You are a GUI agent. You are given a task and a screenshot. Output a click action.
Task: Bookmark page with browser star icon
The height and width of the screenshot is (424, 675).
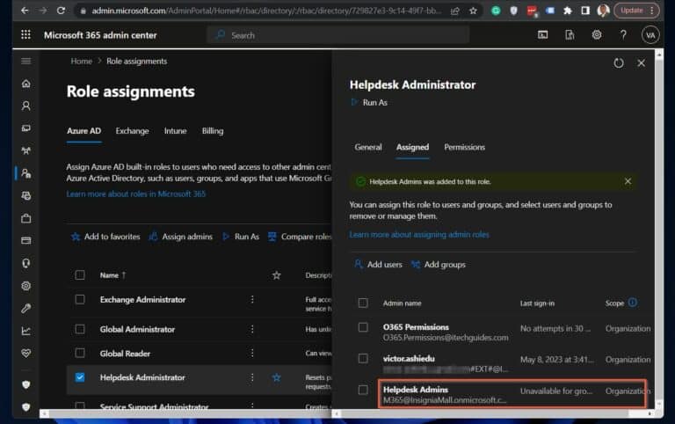pyautogui.click(x=473, y=11)
